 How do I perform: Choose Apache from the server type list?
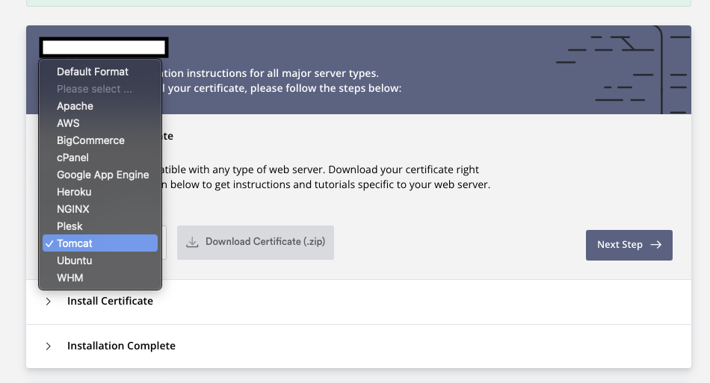(x=100, y=106)
